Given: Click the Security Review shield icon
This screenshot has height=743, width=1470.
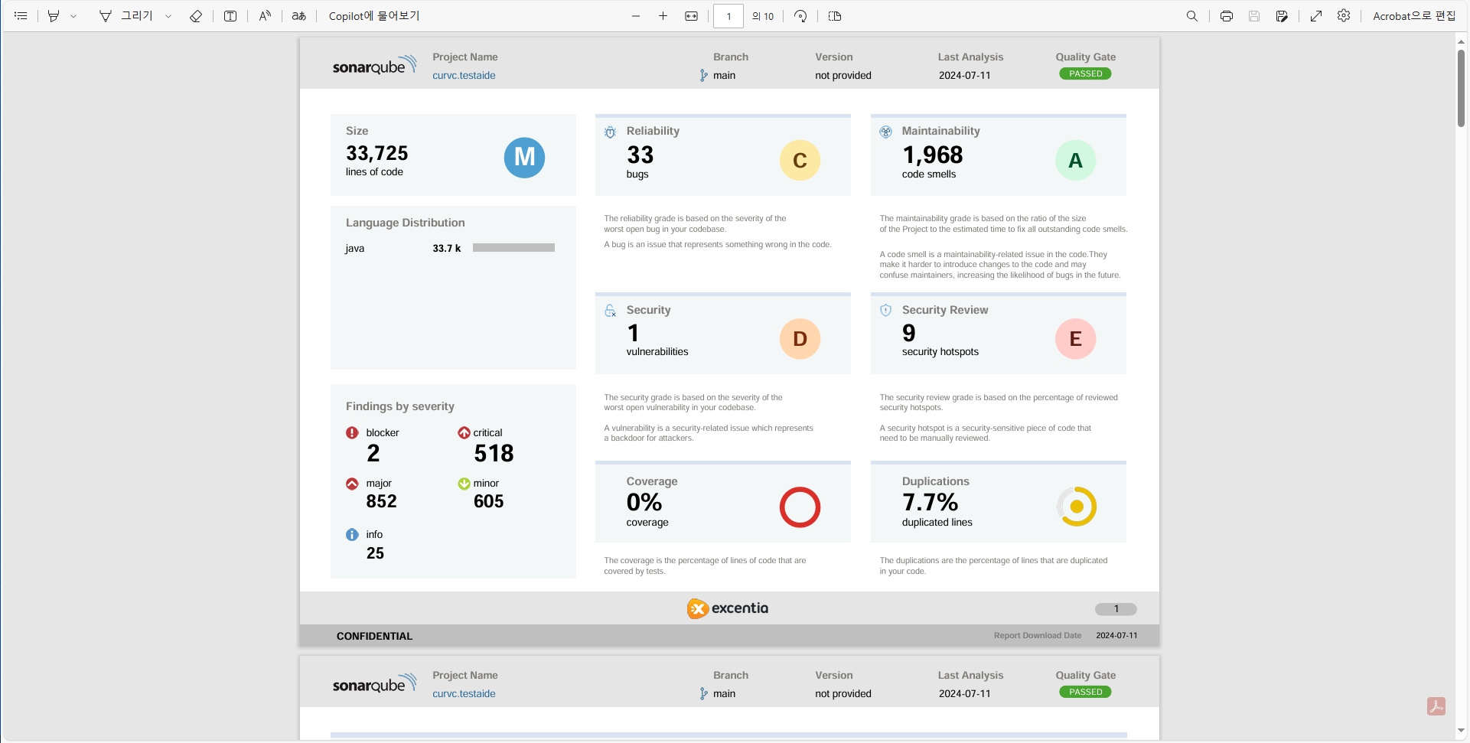Looking at the screenshot, I should [x=885, y=311].
